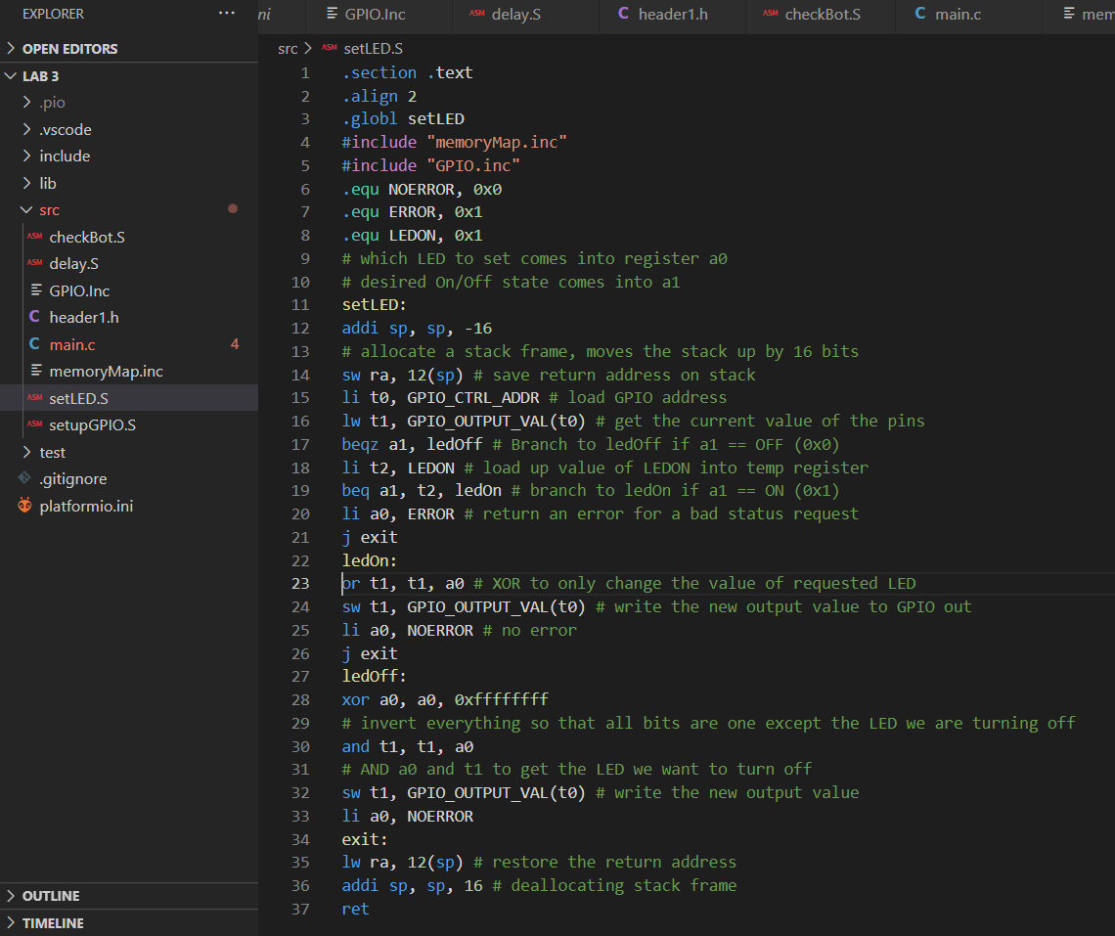
Task: Click "memoryMap.inc" include string on line 4
Action: tap(496, 142)
